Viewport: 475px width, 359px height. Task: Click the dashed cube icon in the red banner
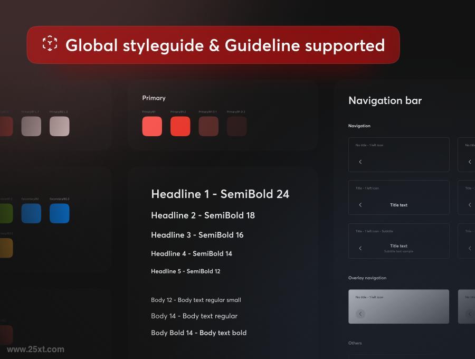(50, 43)
